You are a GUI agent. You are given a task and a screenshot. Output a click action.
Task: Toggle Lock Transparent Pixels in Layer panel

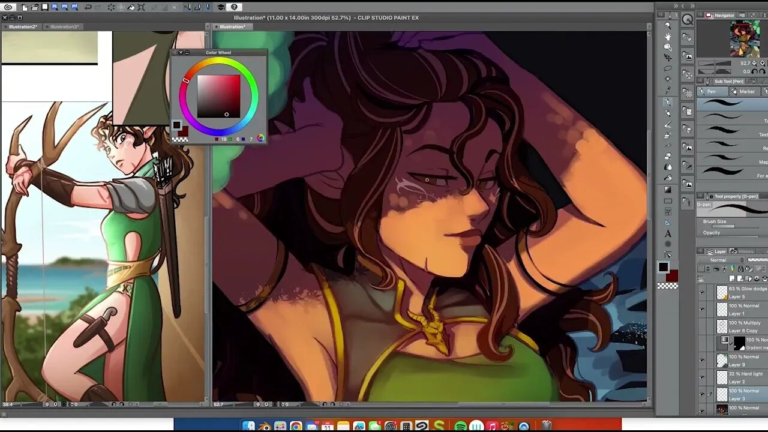(x=748, y=269)
